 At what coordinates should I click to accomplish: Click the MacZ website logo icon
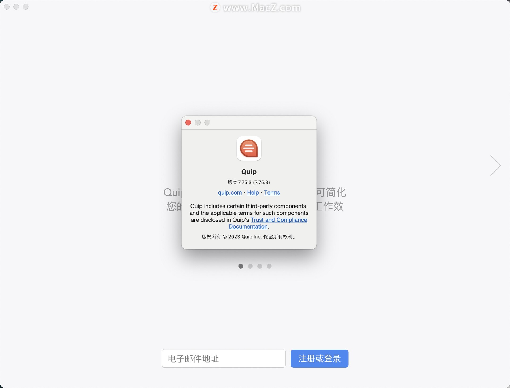click(x=213, y=7)
